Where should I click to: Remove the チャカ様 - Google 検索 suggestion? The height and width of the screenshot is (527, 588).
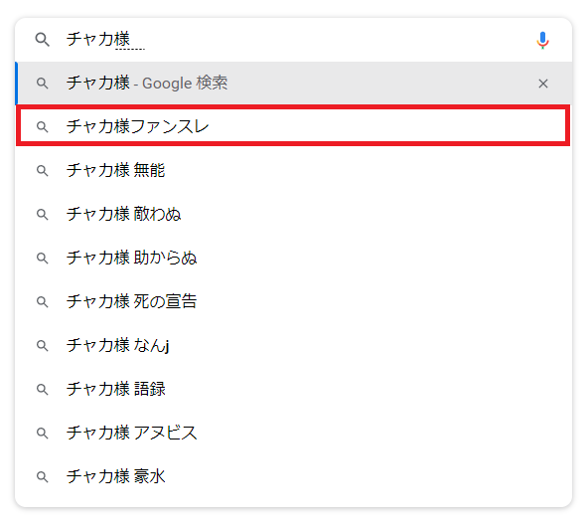543,84
